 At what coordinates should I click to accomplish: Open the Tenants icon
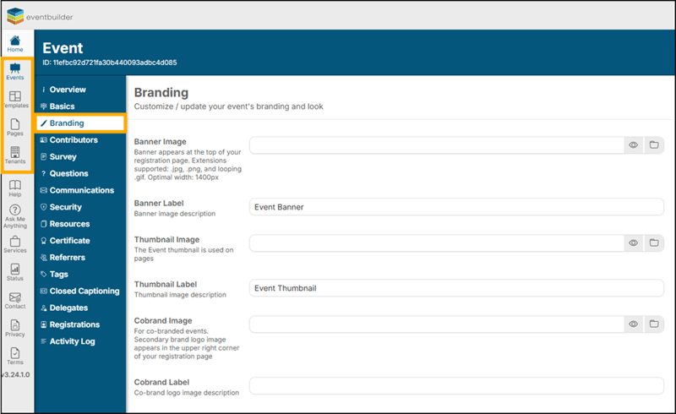point(15,155)
